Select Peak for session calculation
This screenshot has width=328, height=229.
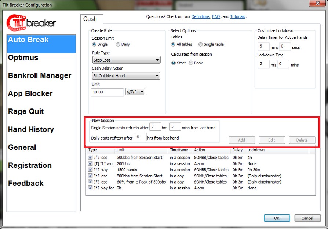click(x=191, y=63)
